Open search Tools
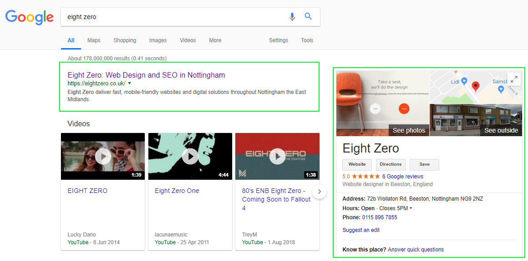Screen dimensions: 528x261 click(307, 40)
